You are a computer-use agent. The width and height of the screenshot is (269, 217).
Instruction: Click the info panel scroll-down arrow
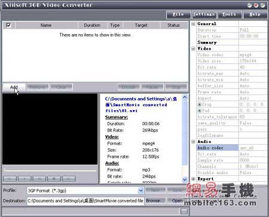(x=185, y=179)
